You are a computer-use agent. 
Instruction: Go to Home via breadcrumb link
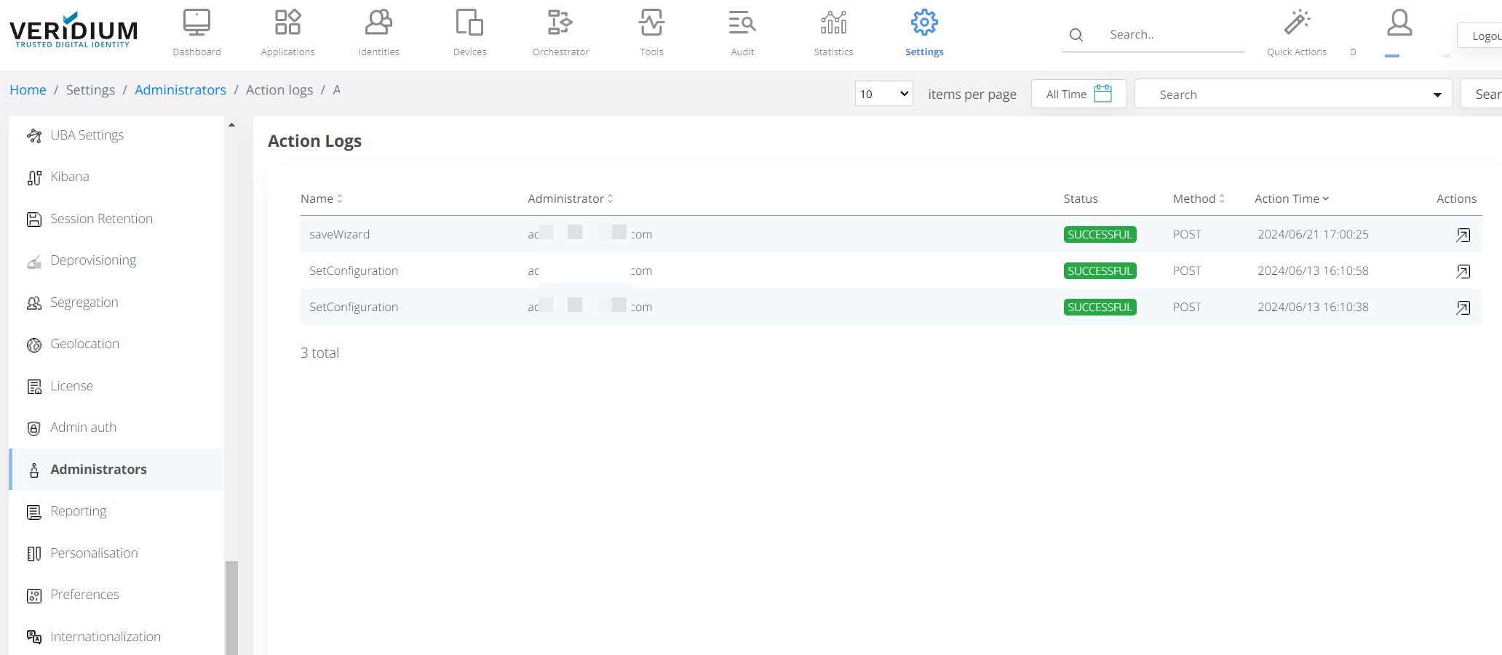click(28, 89)
